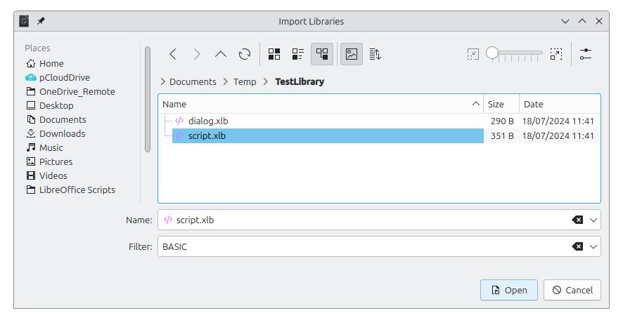Screen dimensions: 623x325
Task: Select the script.xlb file row
Action: coord(328,135)
